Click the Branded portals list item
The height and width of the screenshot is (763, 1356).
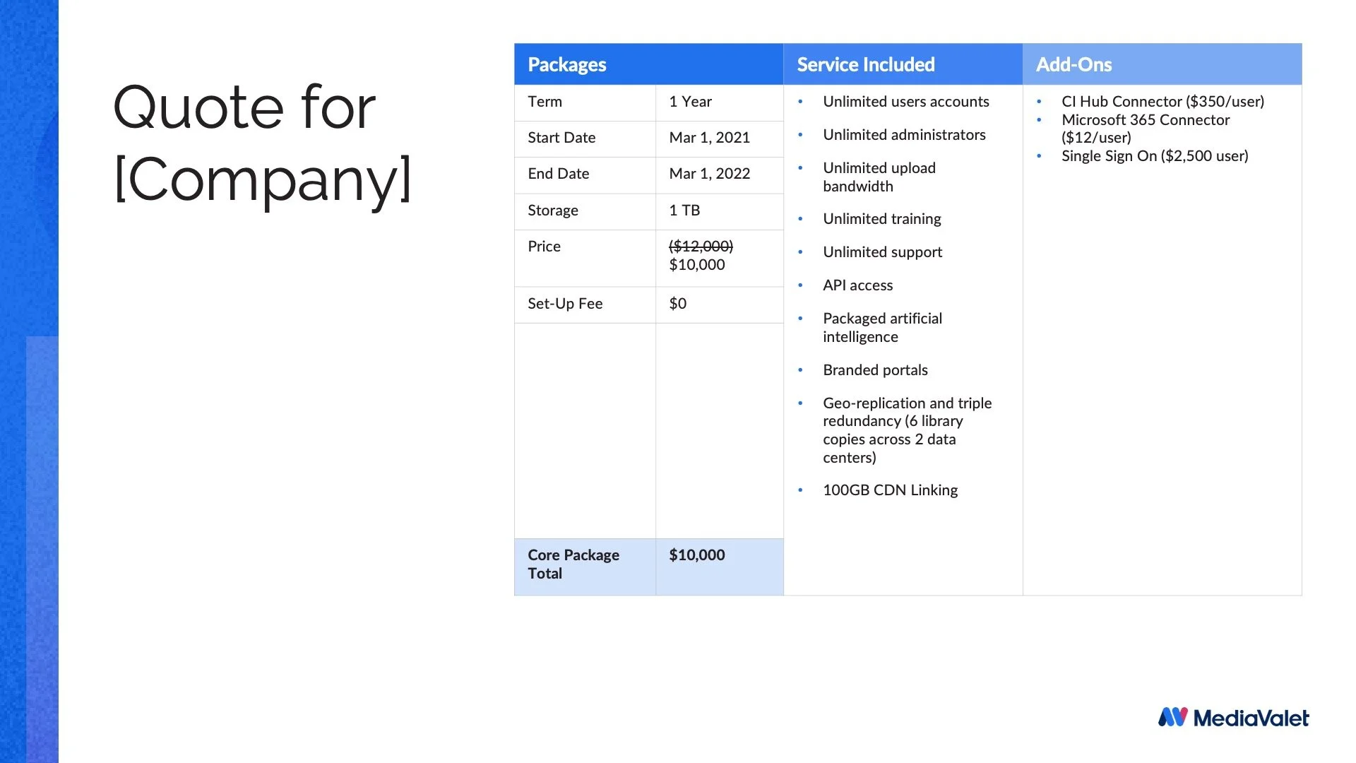tap(874, 370)
